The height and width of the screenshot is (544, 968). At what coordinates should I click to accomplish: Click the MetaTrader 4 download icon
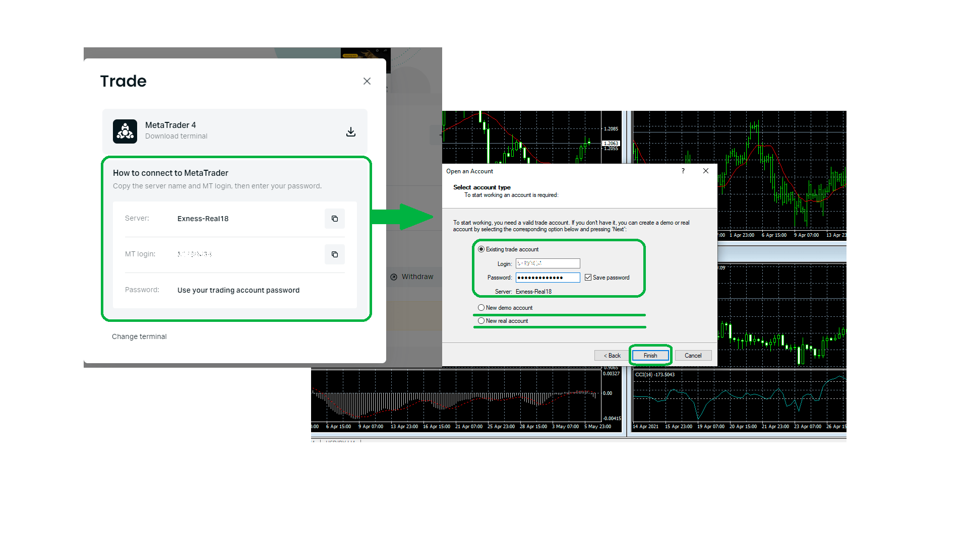tap(351, 130)
